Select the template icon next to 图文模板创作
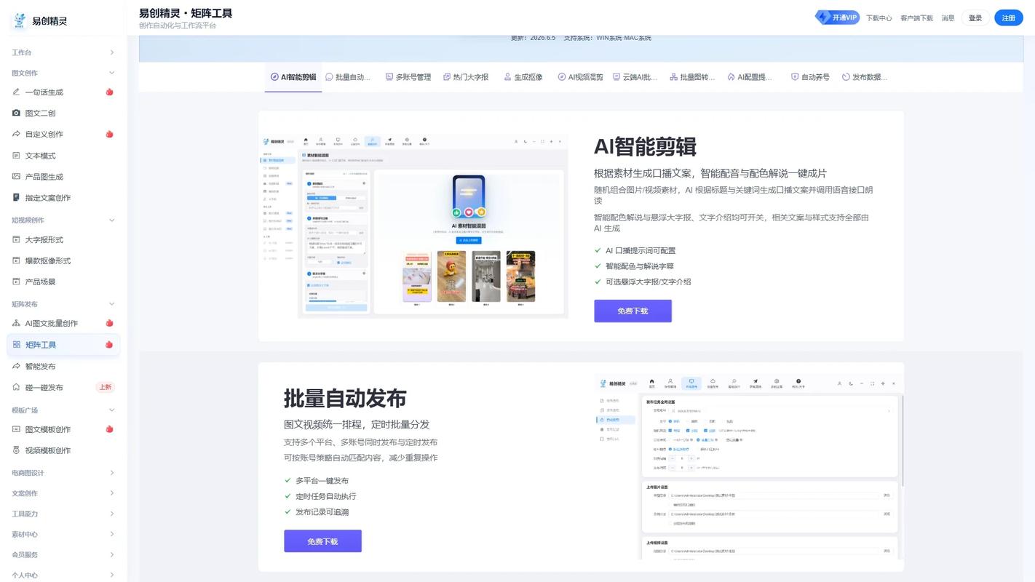 click(17, 430)
